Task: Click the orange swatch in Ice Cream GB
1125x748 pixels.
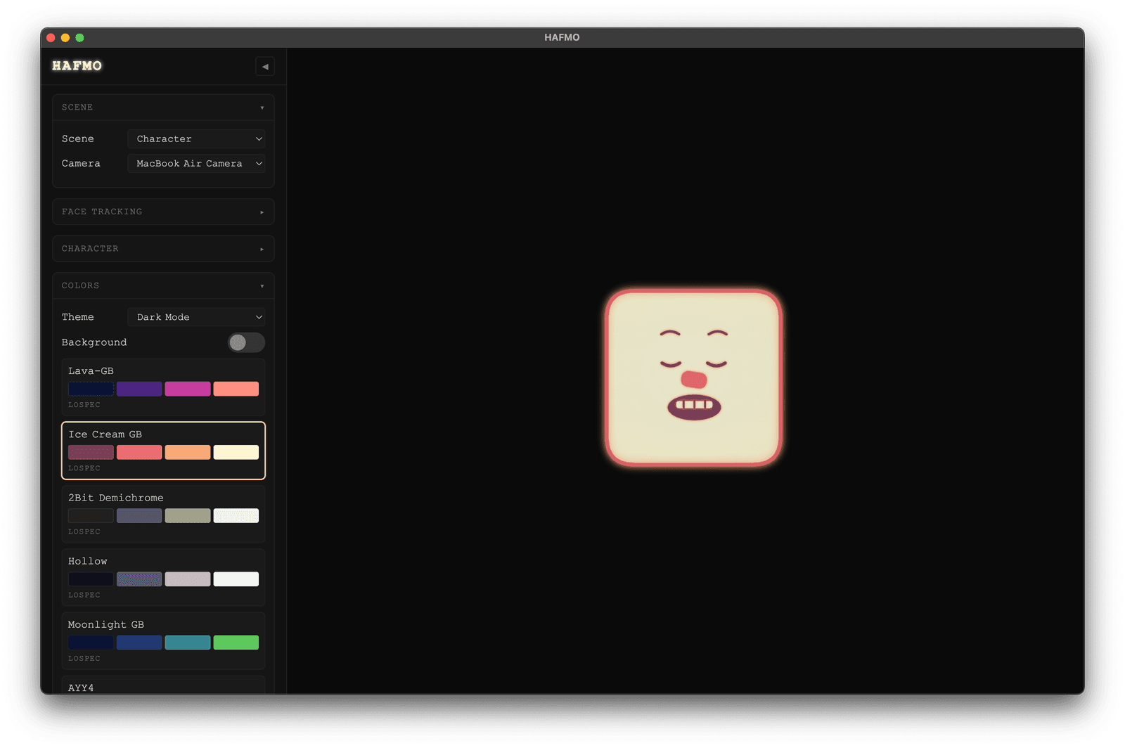Action: pyautogui.click(x=188, y=452)
